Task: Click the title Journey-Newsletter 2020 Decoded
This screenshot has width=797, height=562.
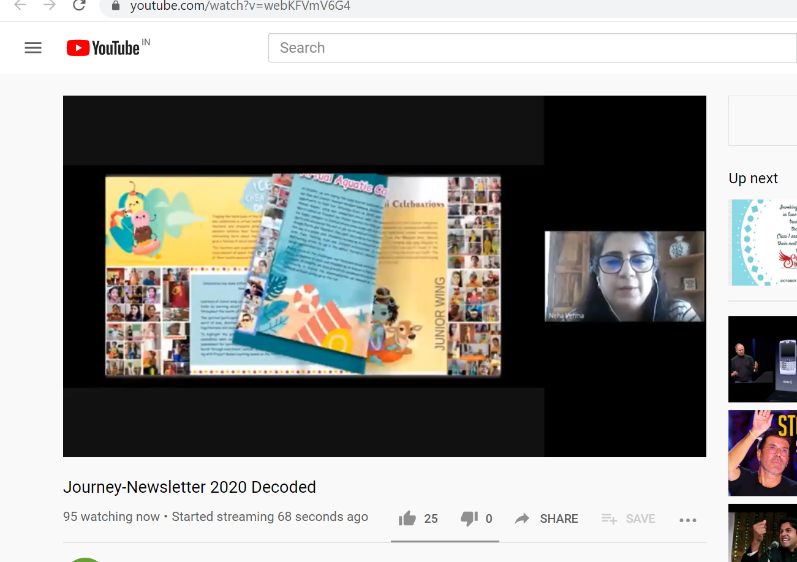Action: (189, 487)
